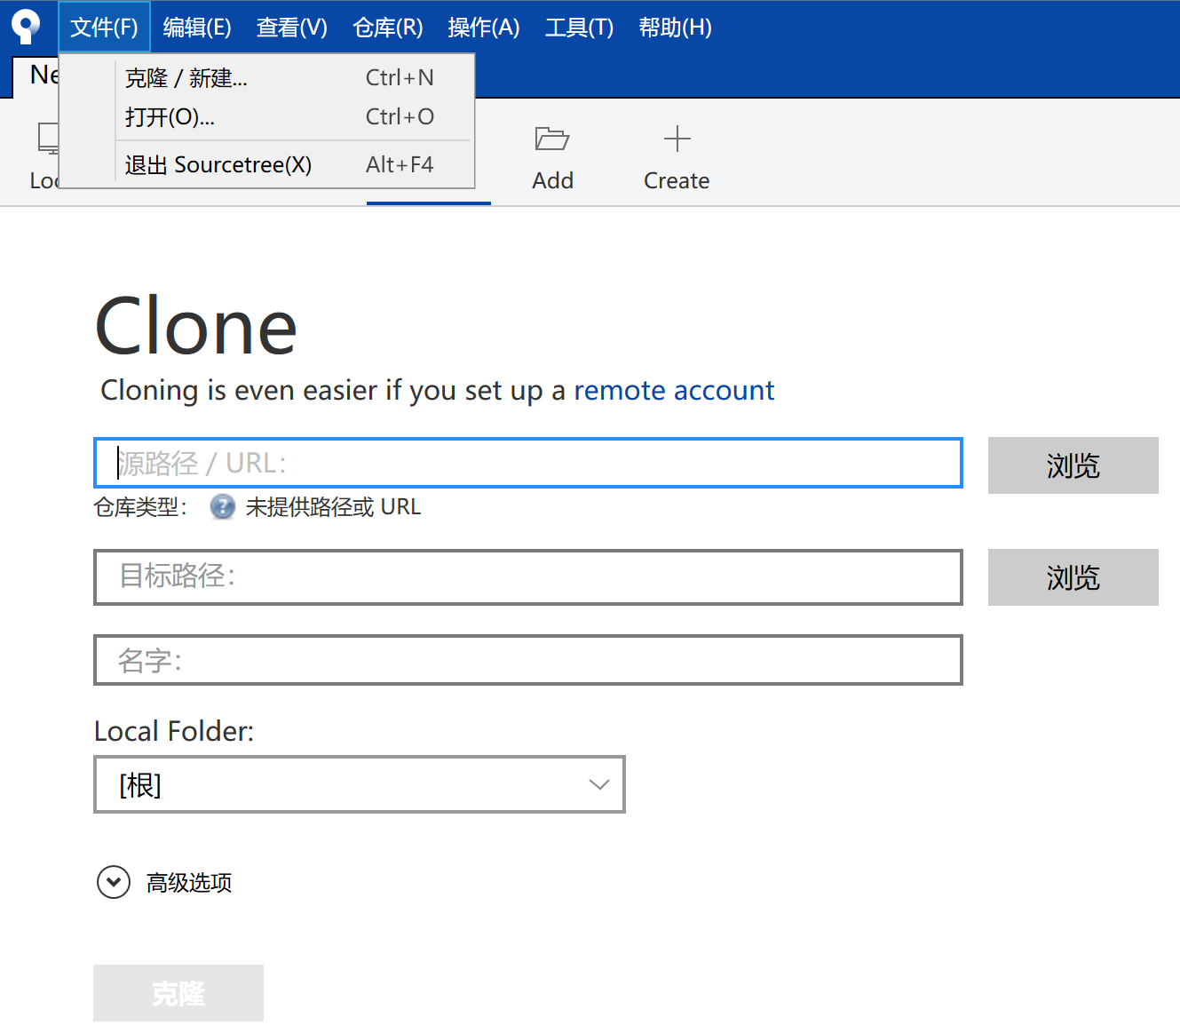1180x1025 pixels.
Task: Open the Local Folder dropdown
Action: coord(360,784)
